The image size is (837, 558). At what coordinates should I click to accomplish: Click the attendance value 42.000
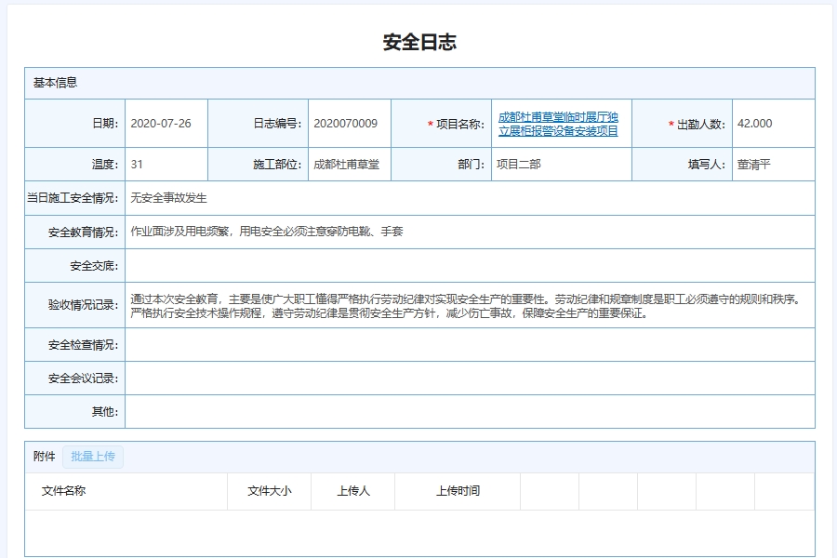tap(754, 124)
